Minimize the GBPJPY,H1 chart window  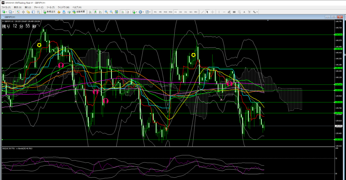[328, 17]
